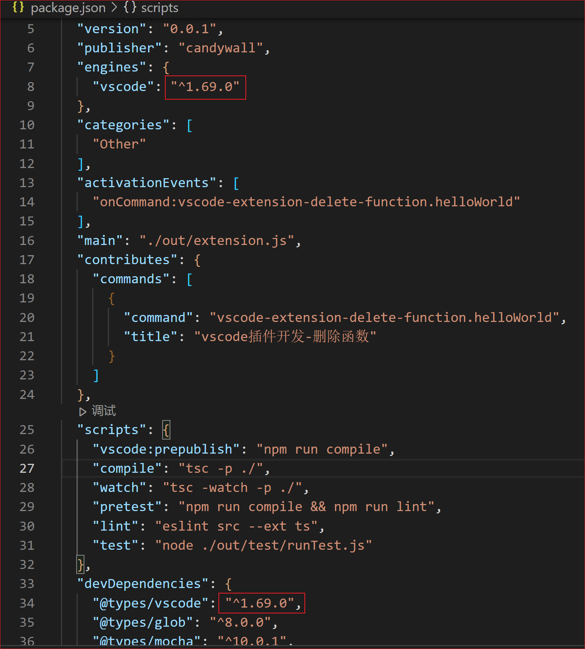The height and width of the screenshot is (649, 585).
Task: Click the "vscode:prepublish" key
Action: 166,449
